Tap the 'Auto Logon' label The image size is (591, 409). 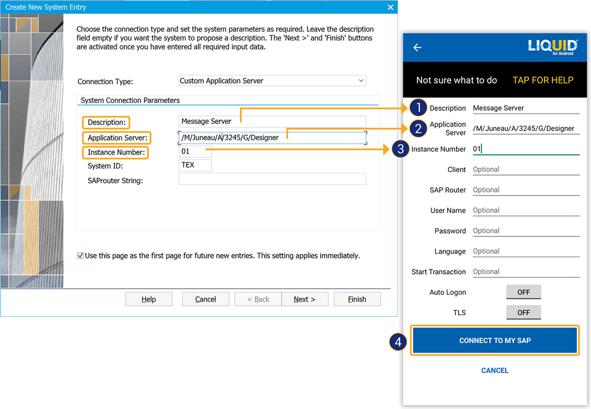coord(448,292)
